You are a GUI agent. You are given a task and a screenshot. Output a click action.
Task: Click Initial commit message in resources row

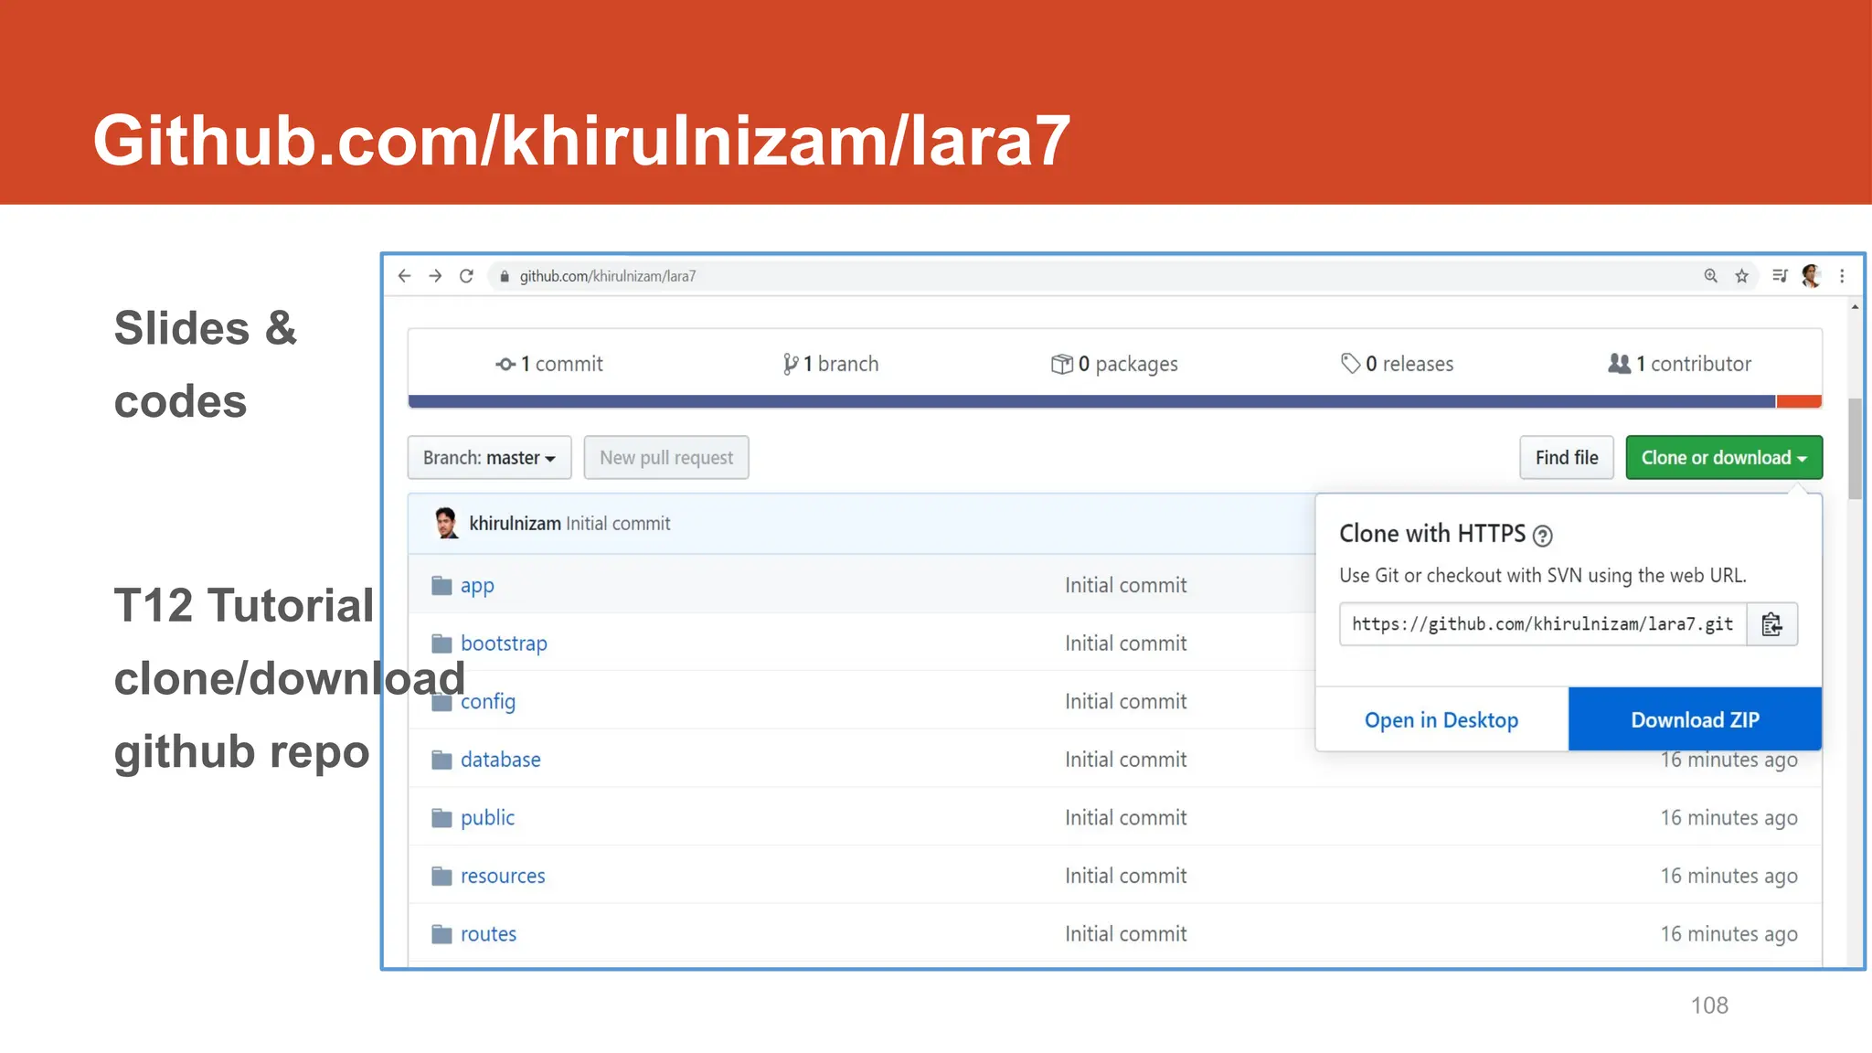[1125, 877]
